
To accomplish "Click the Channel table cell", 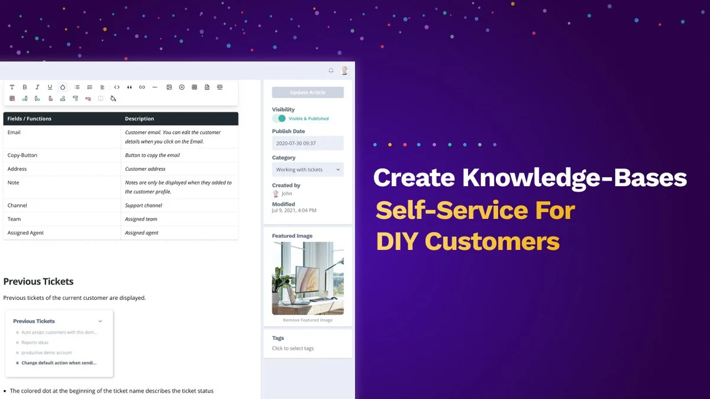I will click(x=62, y=206).
